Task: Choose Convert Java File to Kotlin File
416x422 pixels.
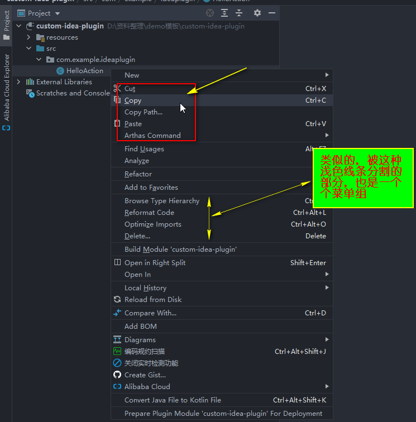Action: click(222, 400)
